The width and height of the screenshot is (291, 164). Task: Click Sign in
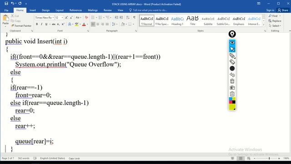tap(270, 10)
